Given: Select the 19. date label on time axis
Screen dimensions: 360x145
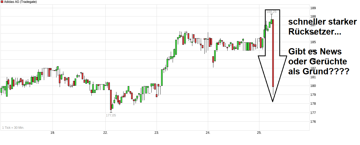Looking at the screenshot, I should (53, 133).
